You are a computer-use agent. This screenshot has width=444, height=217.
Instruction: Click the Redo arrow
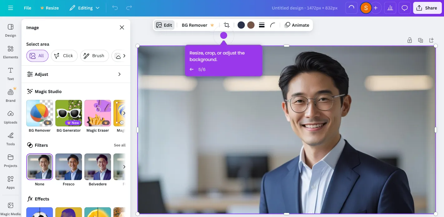click(129, 8)
